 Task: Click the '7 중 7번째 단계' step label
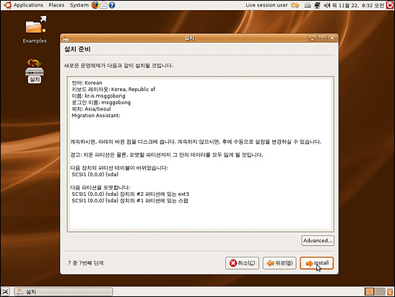(x=86, y=263)
